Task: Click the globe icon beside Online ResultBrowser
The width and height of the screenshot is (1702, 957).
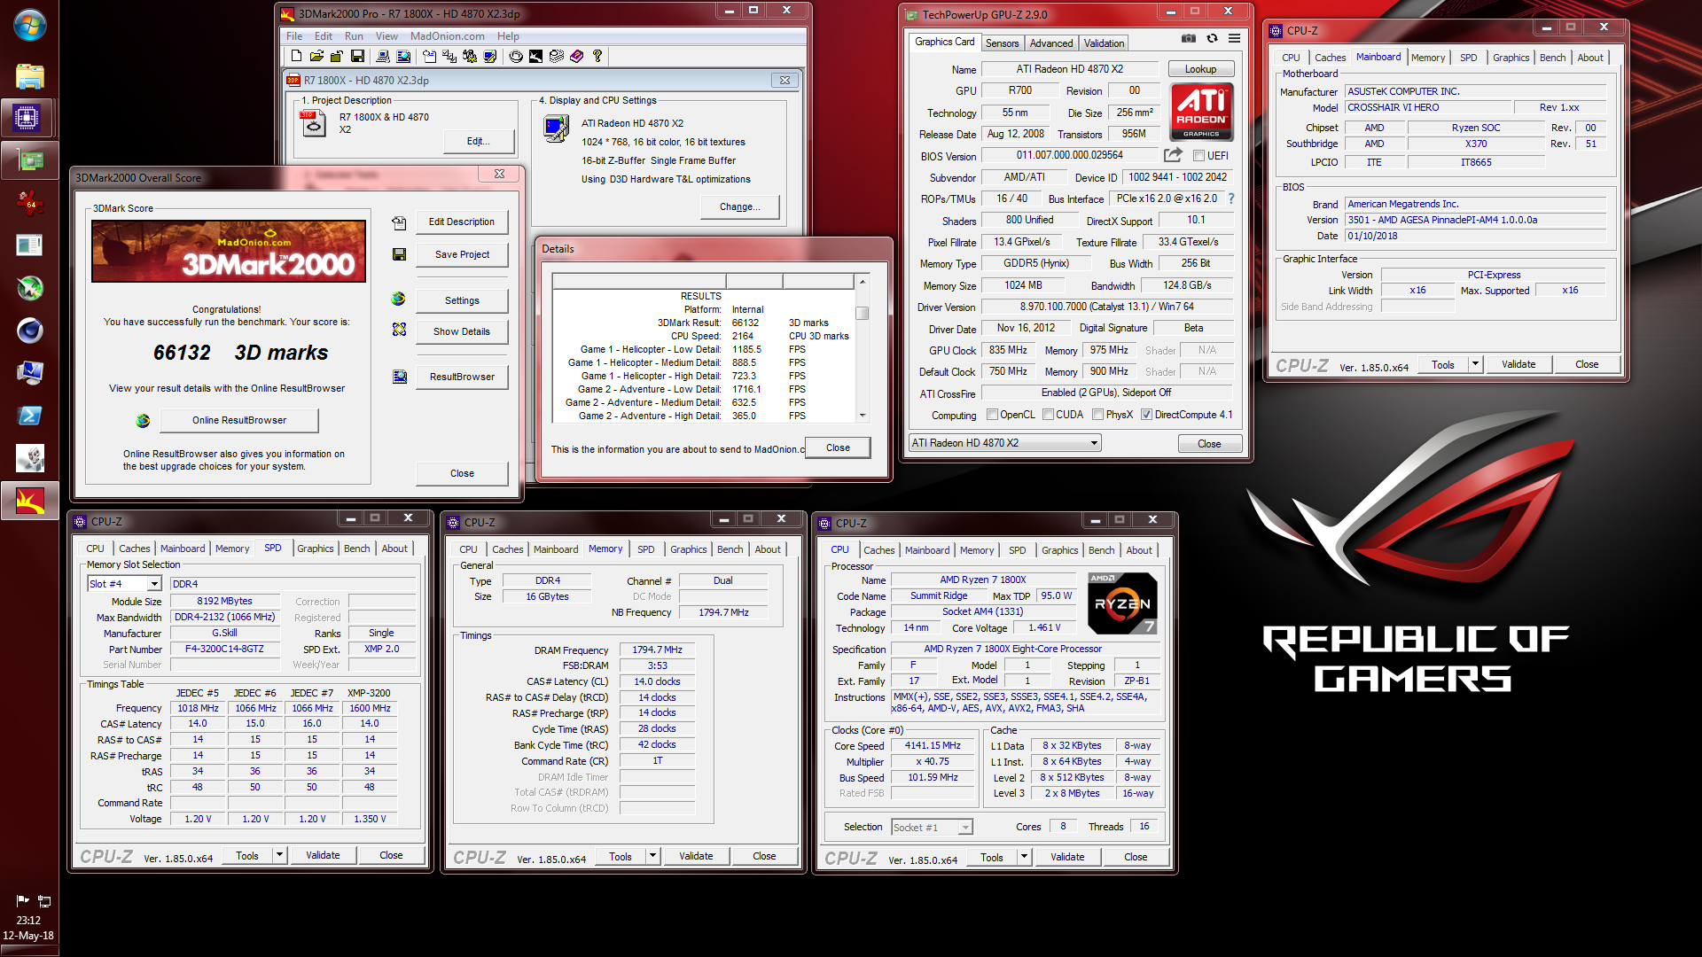Action: 143,421
